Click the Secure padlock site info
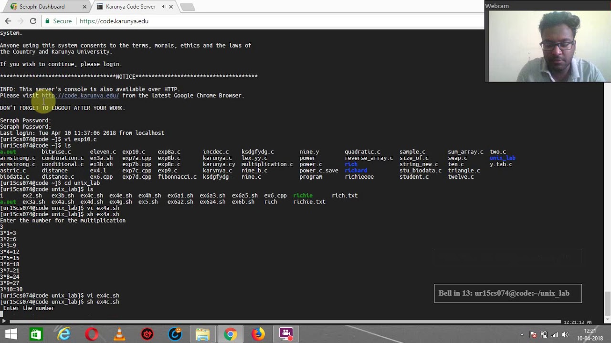Viewport: 611px width, 343px height. [x=58, y=21]
